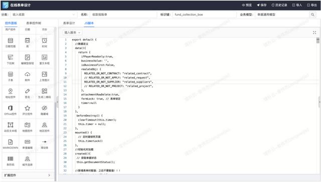This screenshot has width=321, height=182.
Task: Click 导入 import button
Action: pos(297,5)
